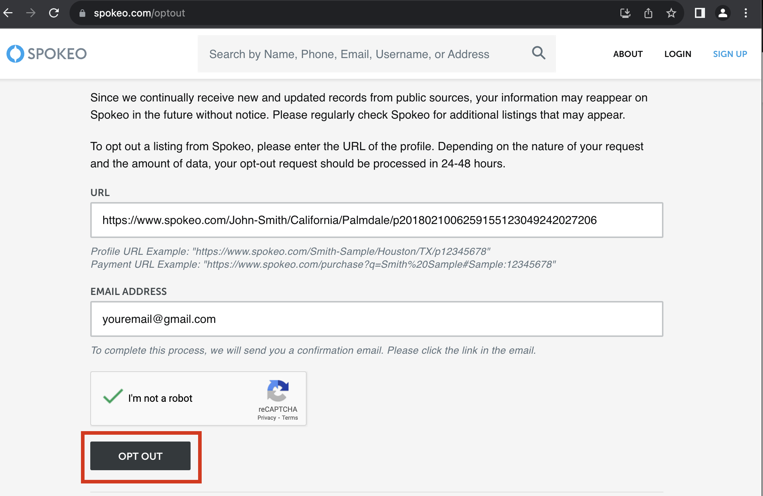Click the search magnifying glass icon
Viewport: 763px width, 496px height.
(x=538, y=53)
